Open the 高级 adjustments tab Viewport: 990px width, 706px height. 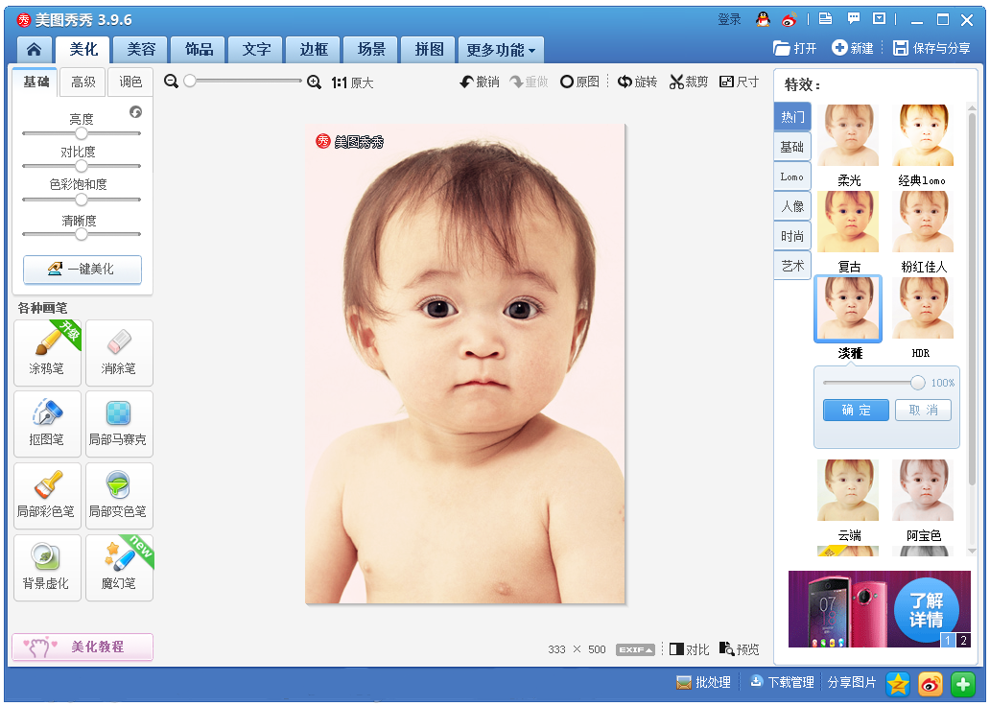point(83,82)
